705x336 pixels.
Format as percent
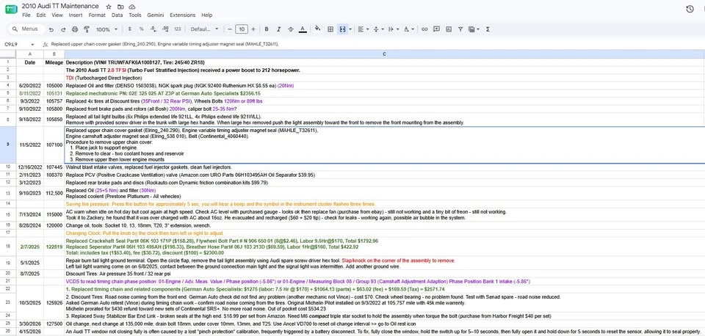pyautogui.click(x=142, y=29)
